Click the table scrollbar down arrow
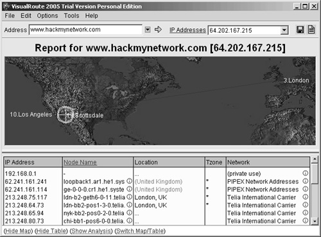Screen dimensions: 321x237 point(315,221)
